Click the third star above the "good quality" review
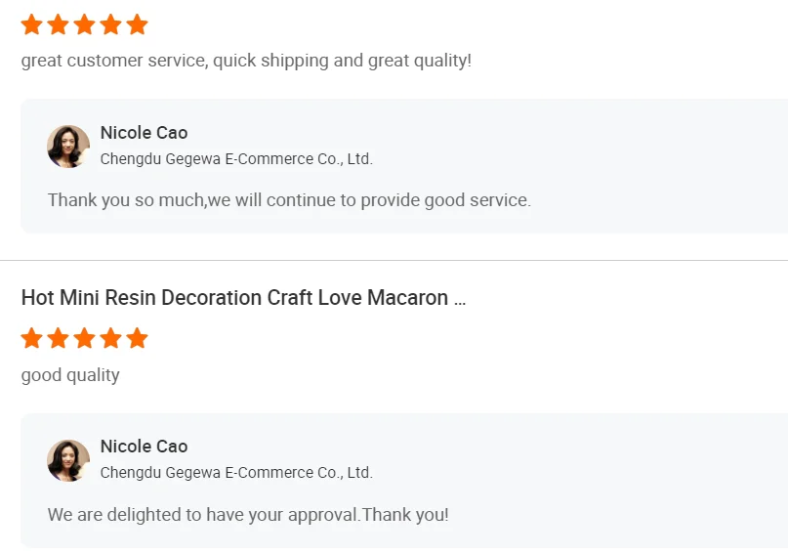 tap(85, 338)
